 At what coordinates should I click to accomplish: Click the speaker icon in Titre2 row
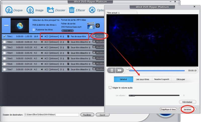point(42,42)
